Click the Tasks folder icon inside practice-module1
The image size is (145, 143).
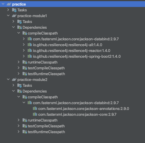click(x=19, y=22)
